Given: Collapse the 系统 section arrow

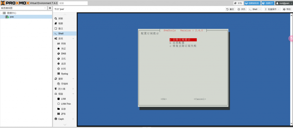Looking at the screenshot, I should 73,39.
